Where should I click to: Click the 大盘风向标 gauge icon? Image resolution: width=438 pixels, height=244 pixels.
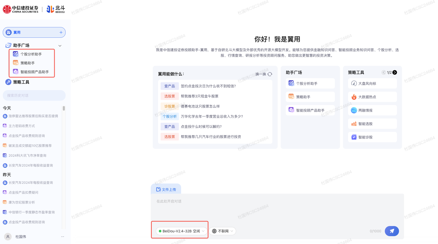pos(354,83)
